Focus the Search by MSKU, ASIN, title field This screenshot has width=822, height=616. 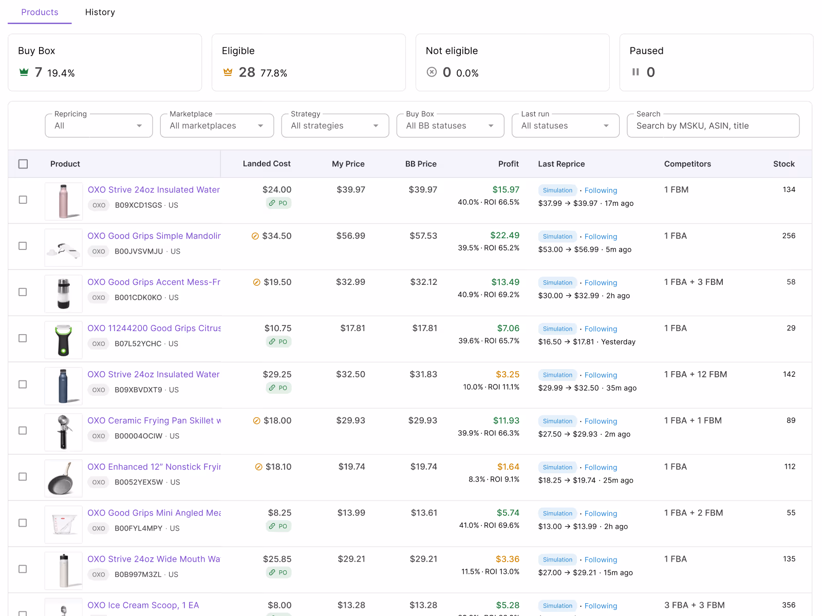(713, 126)
